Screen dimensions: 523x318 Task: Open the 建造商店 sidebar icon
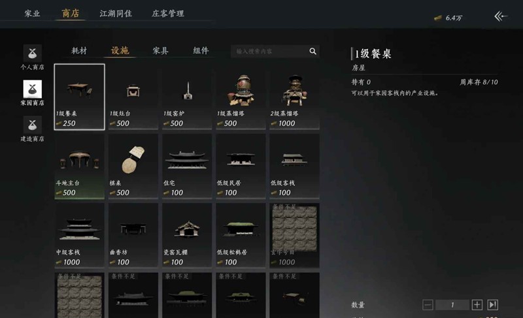pyautogui.click(x=32, y=125)
